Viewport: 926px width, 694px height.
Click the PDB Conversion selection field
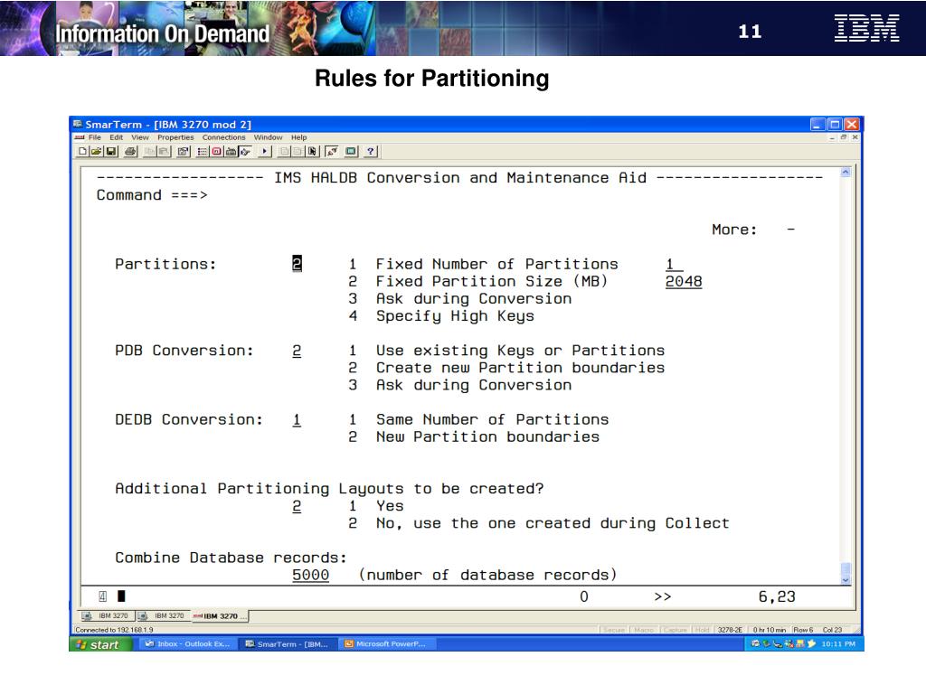297,351
